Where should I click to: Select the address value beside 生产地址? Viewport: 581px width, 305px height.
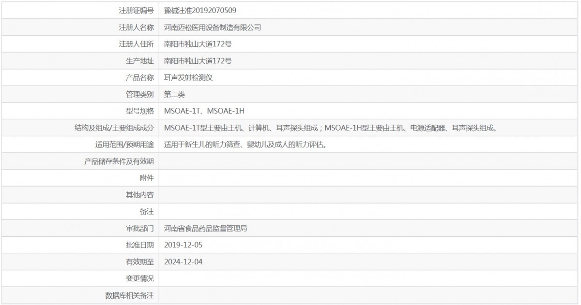[x=198, y=61]
